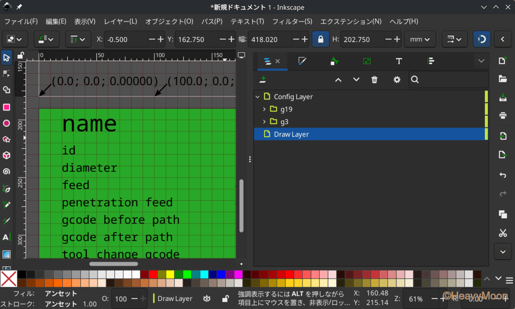Screen dimensions: 515x309
Task: Open the mm units dropdown
Action: tap(419, 39)
